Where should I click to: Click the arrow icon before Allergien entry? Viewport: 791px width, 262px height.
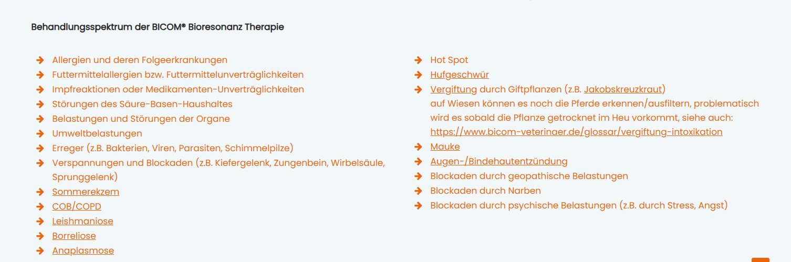(40, 60)
